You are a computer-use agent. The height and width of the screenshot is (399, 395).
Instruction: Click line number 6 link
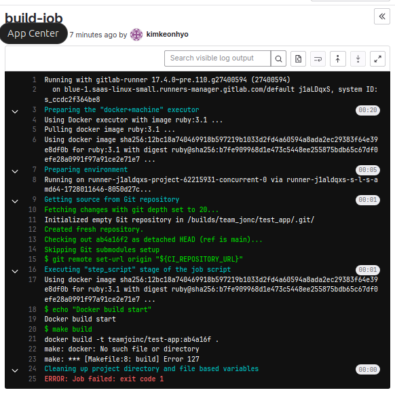(x=35, y=140)
